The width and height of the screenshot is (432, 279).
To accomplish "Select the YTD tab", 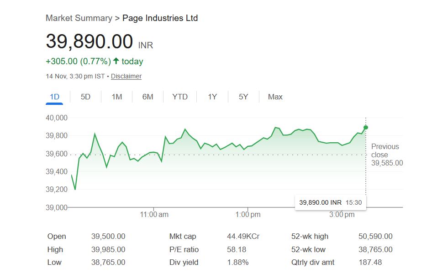I will [180, 97].
